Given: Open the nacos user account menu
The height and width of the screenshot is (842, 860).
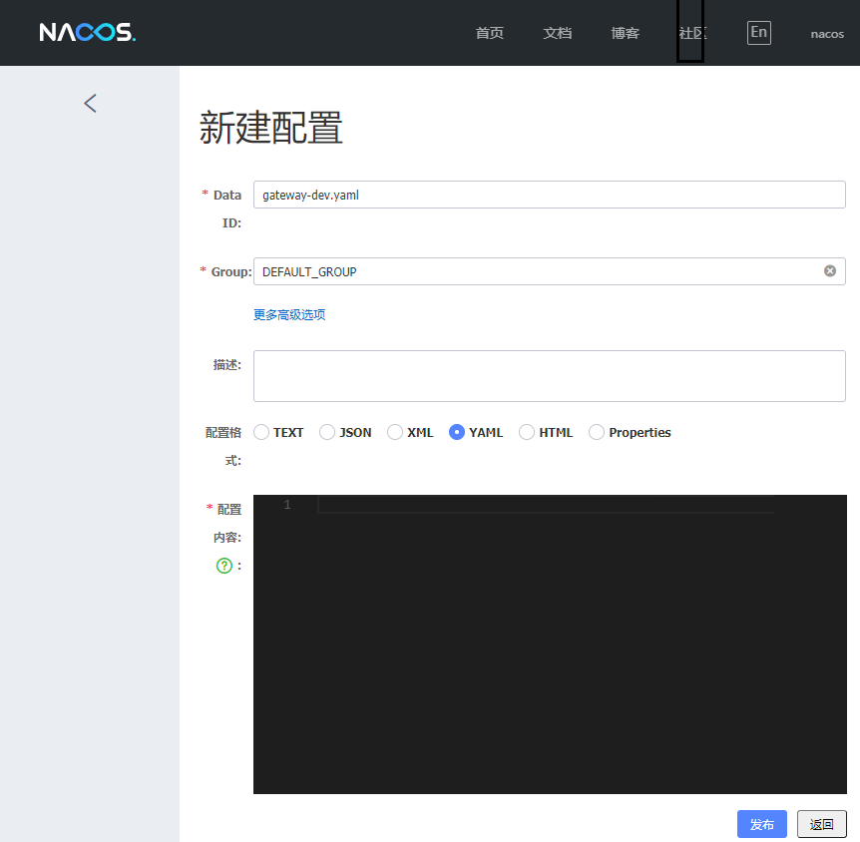Looking at the screenshot, I should tap(827, 33).
